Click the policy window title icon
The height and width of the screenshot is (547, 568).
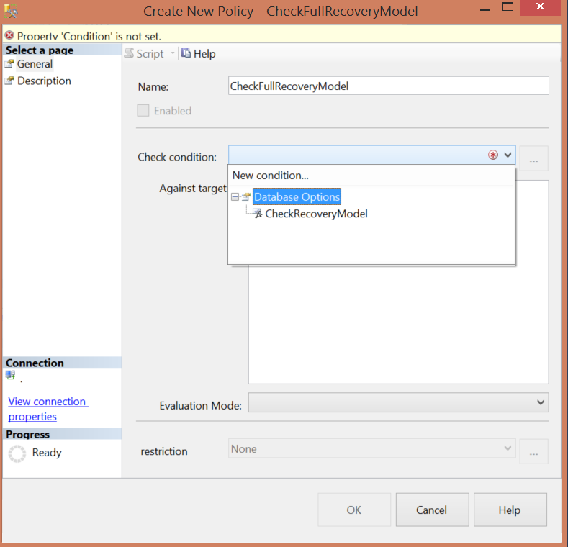point(11,12)
